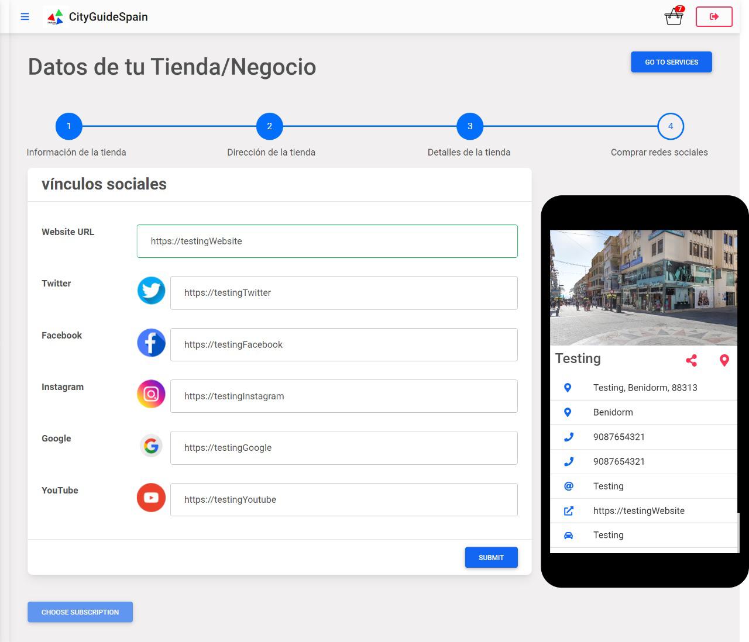
Task: Go to step 2 Dirección de la tienda
Action: [x=269, y=126]
